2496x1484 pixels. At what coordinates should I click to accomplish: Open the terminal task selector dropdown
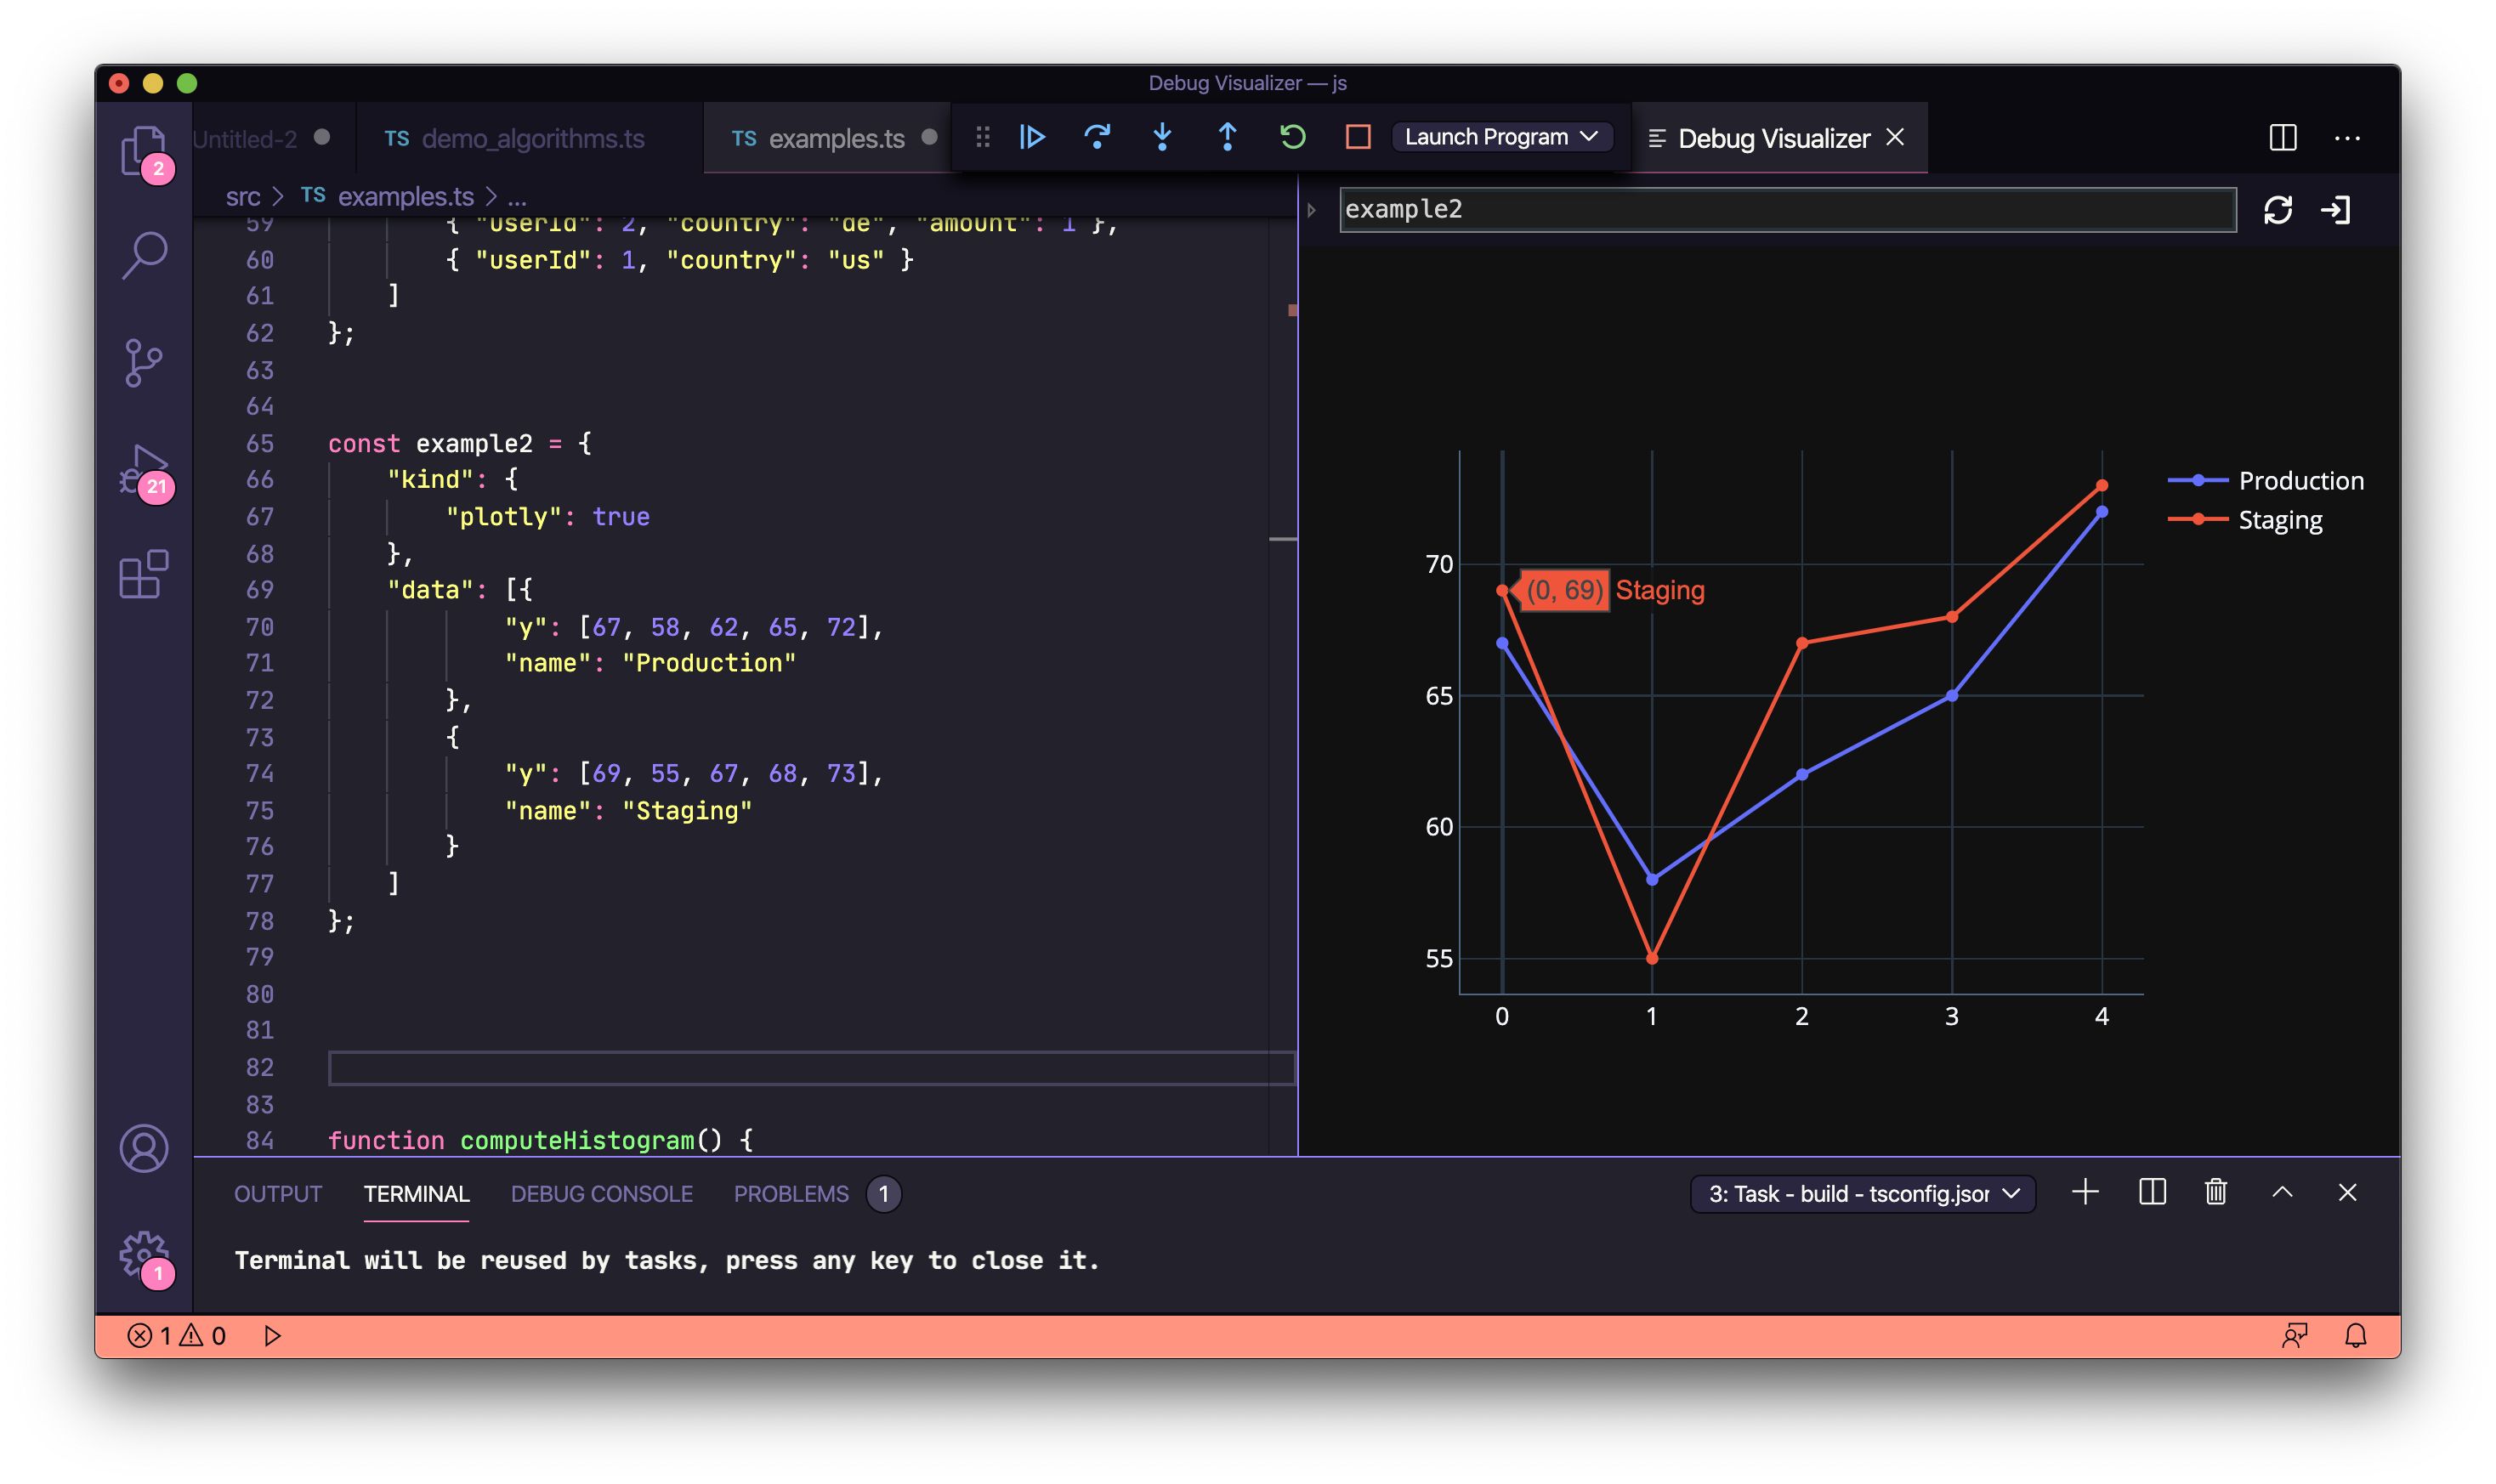[x=1862, y=1193]
